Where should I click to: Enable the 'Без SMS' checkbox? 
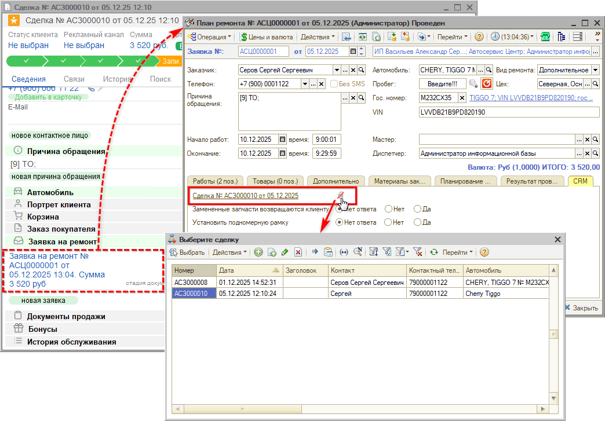(334, 84)
